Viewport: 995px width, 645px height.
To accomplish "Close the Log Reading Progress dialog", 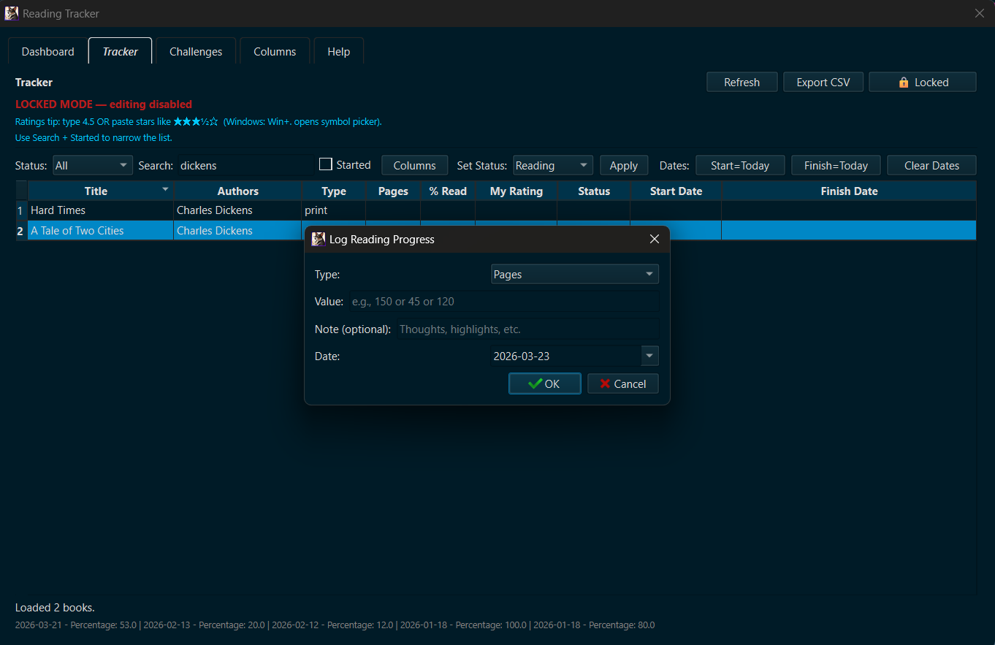I will coord(655,239).
